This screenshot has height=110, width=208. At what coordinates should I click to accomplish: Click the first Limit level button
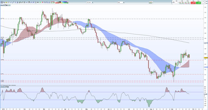click(180, 3)
